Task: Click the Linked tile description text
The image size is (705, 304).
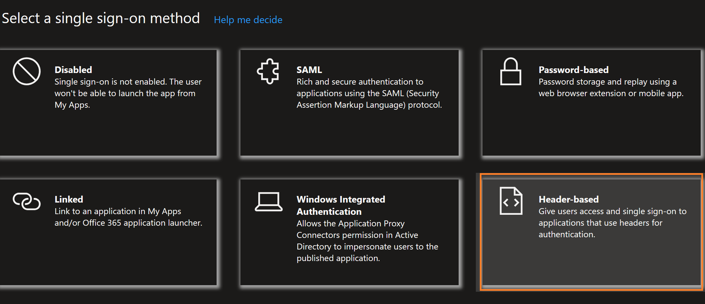Action: pos(128,217)
